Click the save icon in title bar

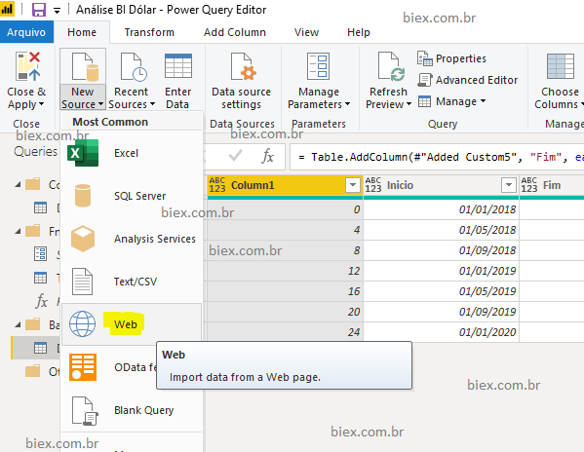coord(39,10)
